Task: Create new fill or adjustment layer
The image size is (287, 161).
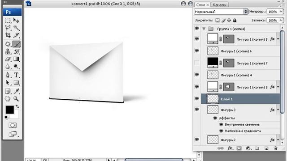Action: pos(248,148)
